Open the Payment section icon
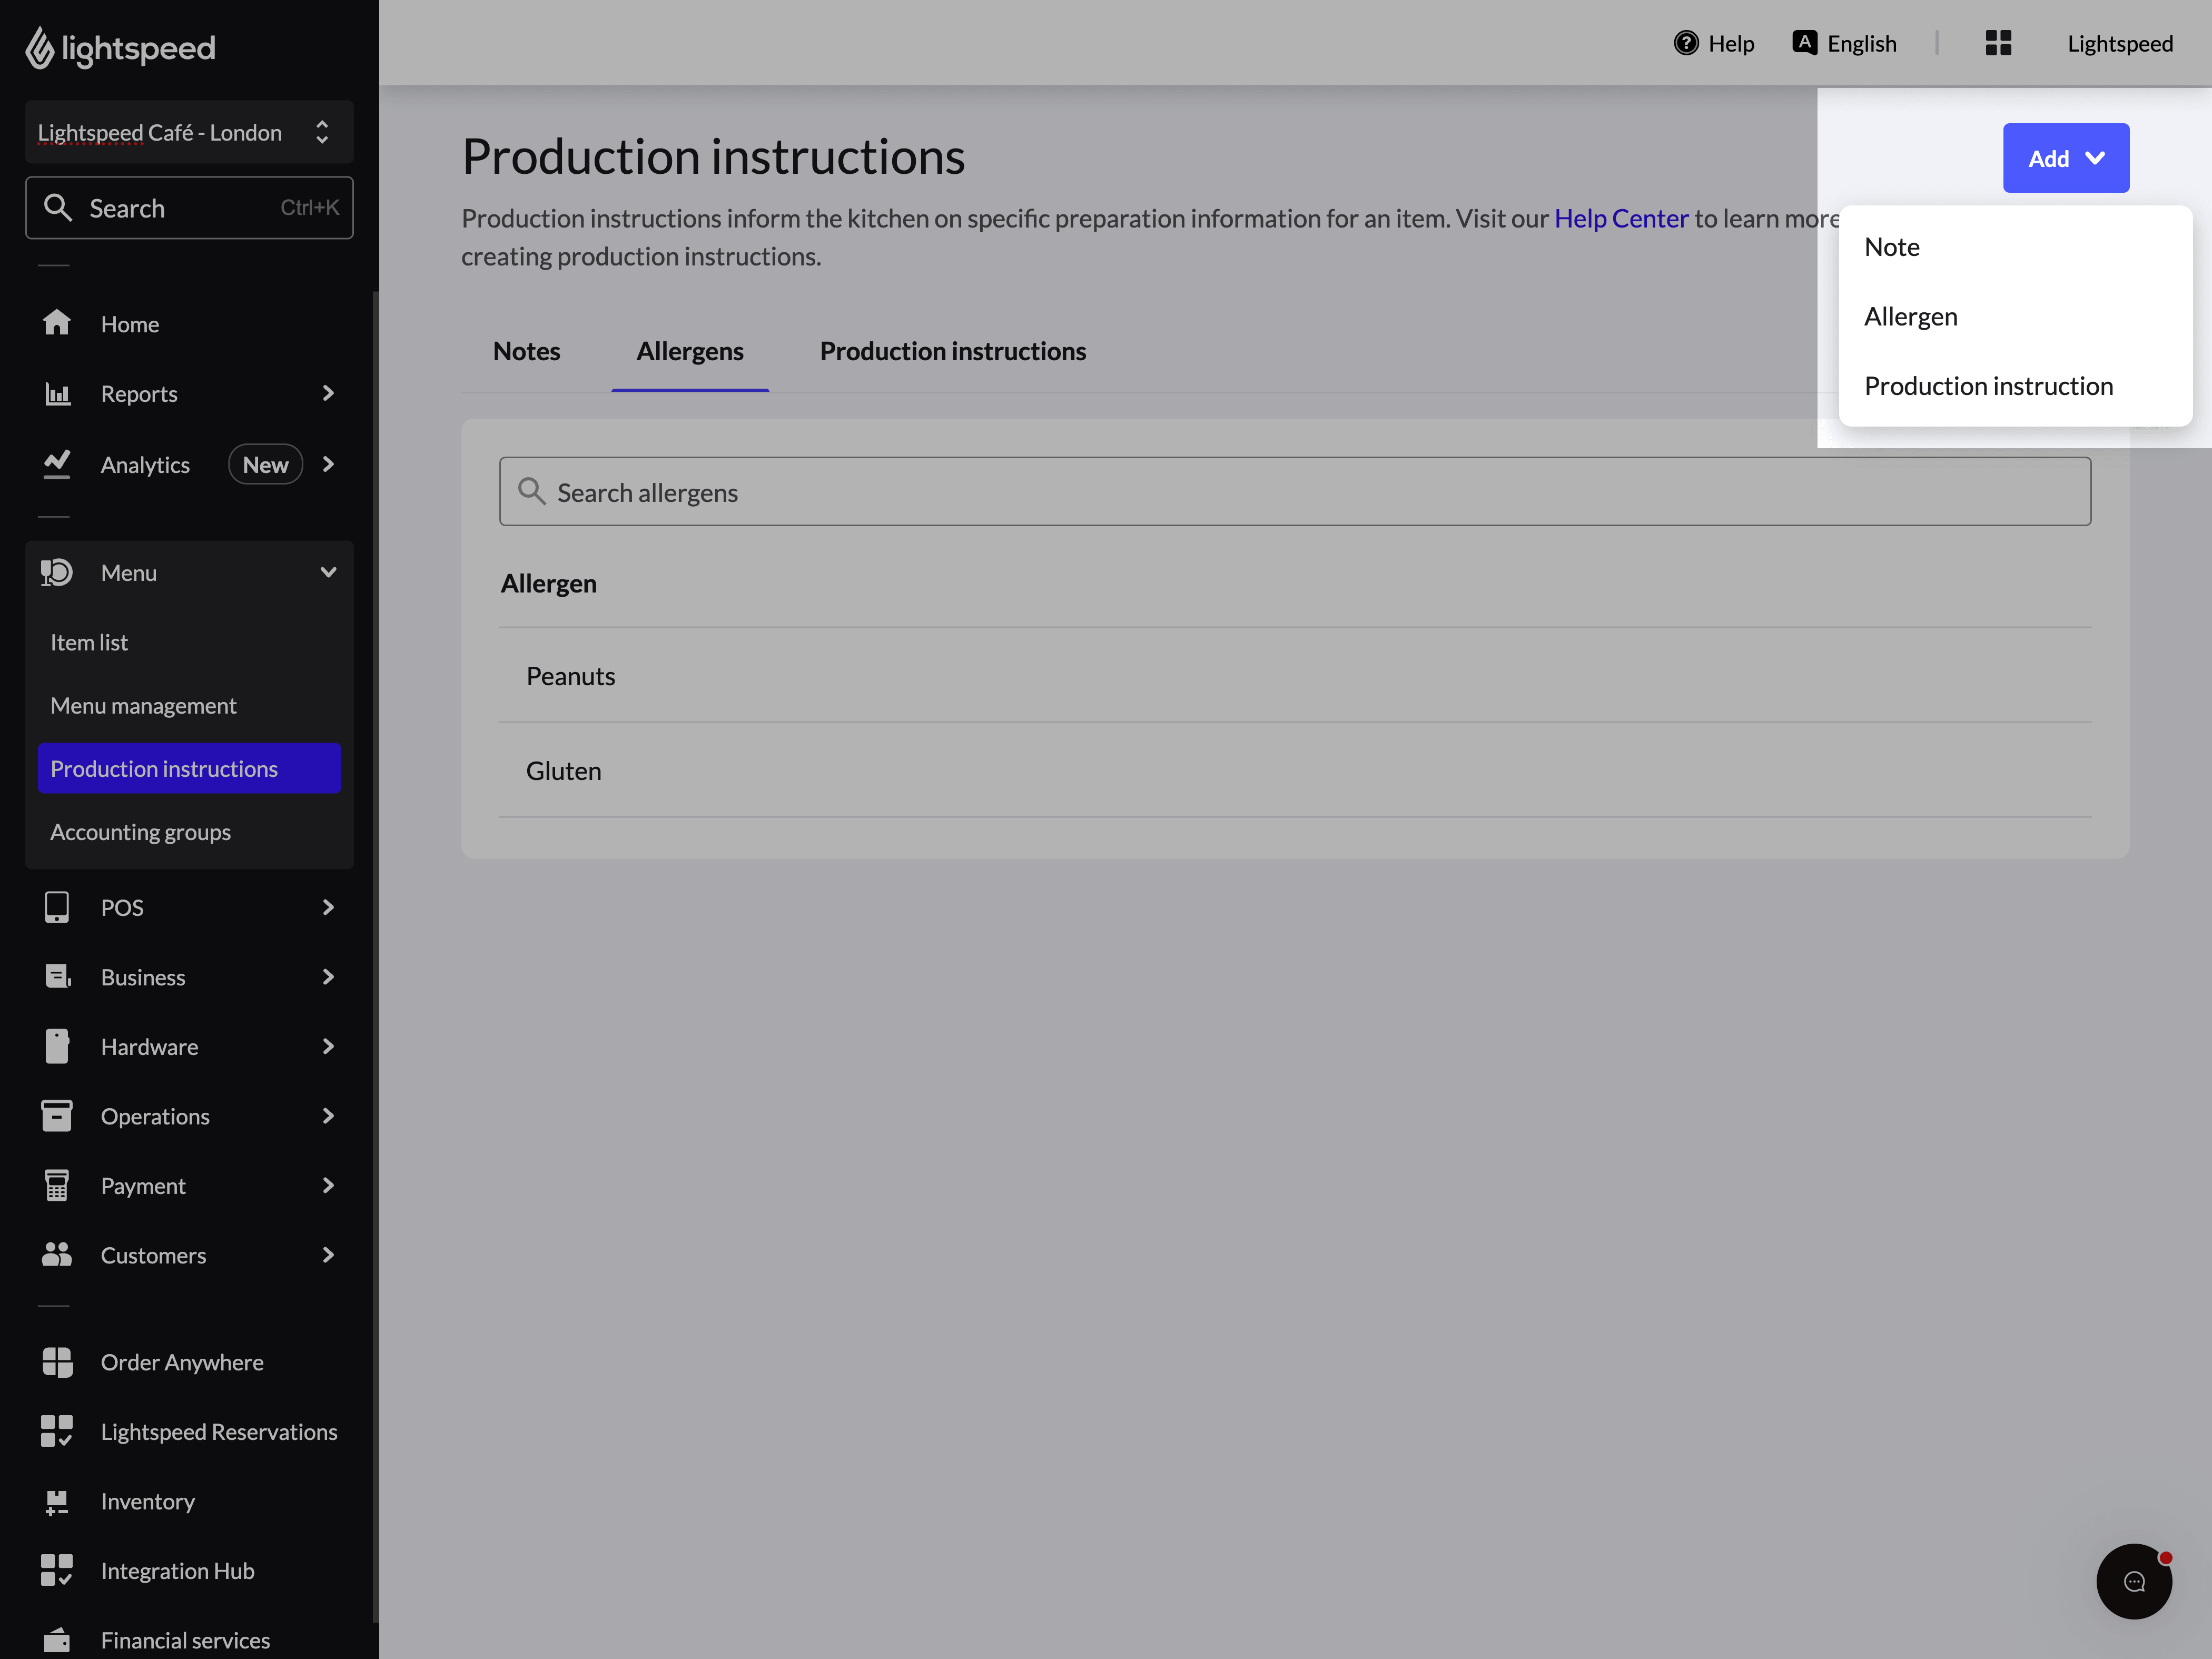The image size is (2212, 1659). pos(57,1185)
